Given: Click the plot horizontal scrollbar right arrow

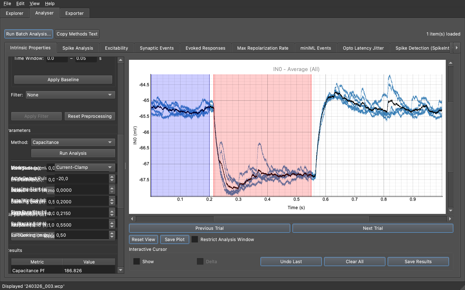Looking at the screenshot, I should pos(450,219).
